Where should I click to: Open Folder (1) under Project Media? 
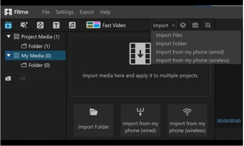(x=39, y=46)
